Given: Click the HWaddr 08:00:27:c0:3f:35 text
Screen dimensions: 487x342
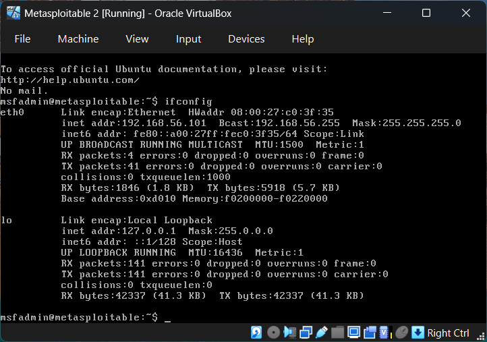Looking at the screenshot, I should pyautogui.click(x=261, y=112).
